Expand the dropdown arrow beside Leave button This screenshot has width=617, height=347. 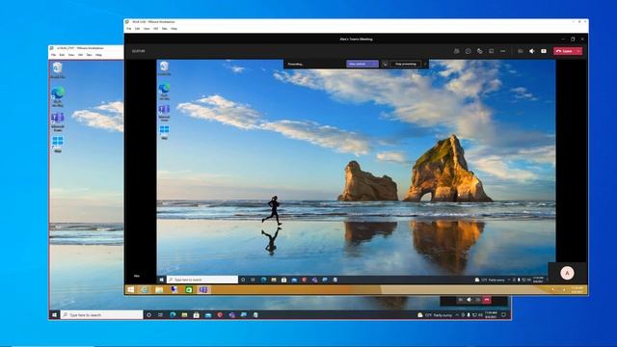[x=578, y=51]
